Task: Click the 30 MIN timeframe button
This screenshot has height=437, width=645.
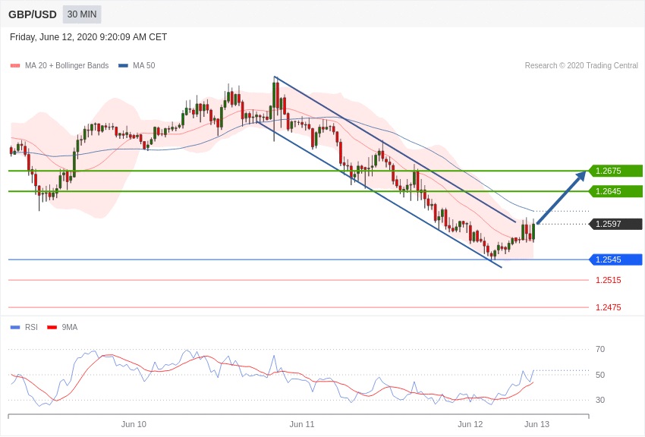Action: tap(82, 14)
